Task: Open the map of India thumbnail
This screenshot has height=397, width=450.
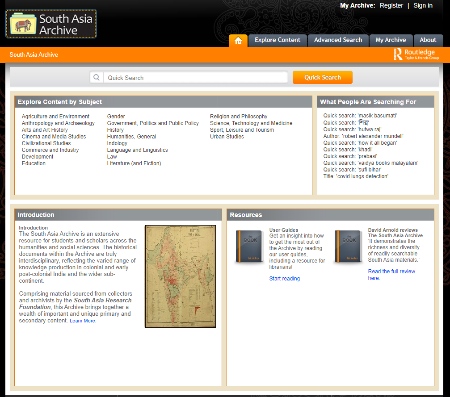Action: point(180,276)
